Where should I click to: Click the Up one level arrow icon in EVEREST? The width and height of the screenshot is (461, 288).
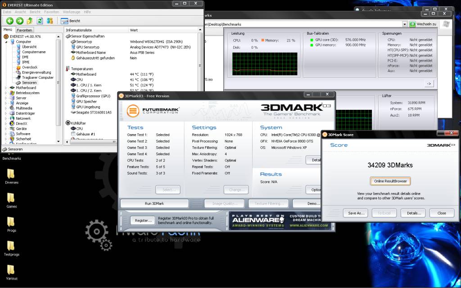[30, 21]
